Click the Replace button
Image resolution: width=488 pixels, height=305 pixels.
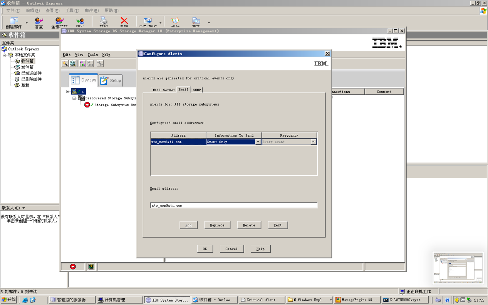[x=217, y=225]
